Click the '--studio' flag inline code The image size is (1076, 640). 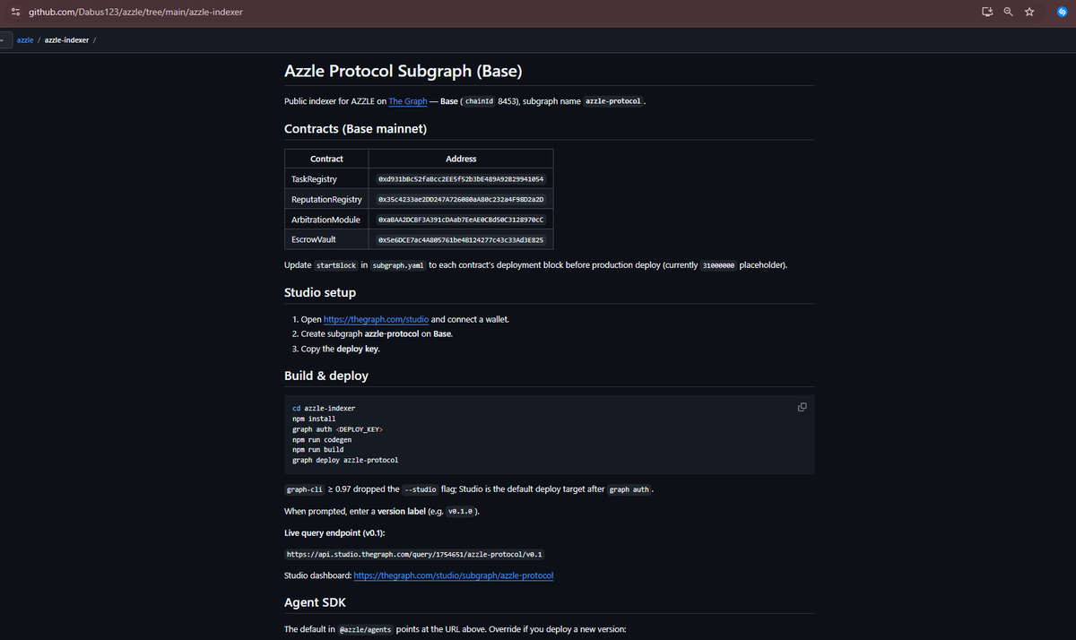tap(419, 489)
